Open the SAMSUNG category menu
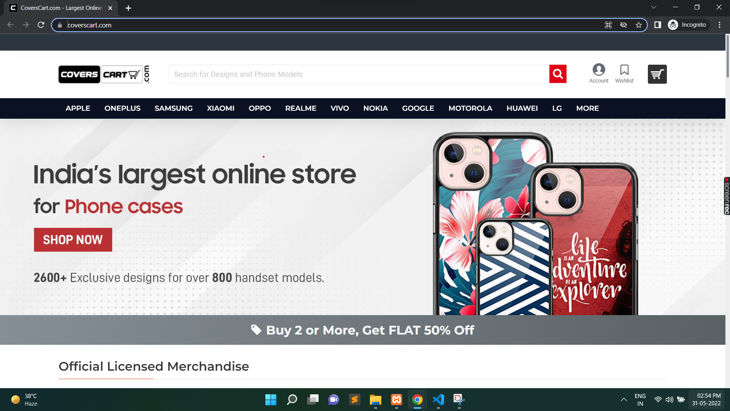Image resolution: width=730 pixels, height=411 pixels. [x=173, y=108]
